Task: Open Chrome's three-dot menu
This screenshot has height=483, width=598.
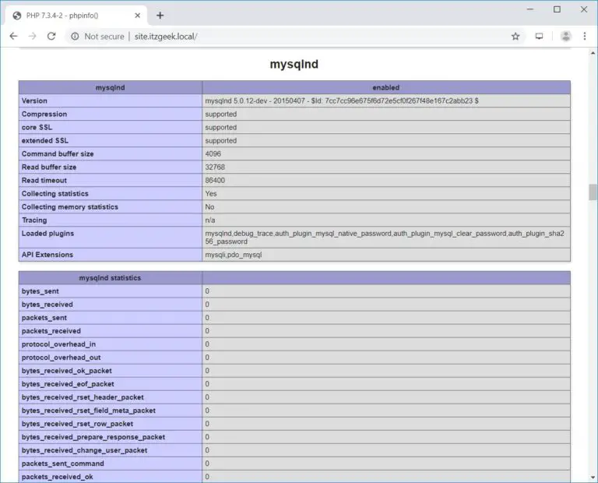Action: coord(585,36)
